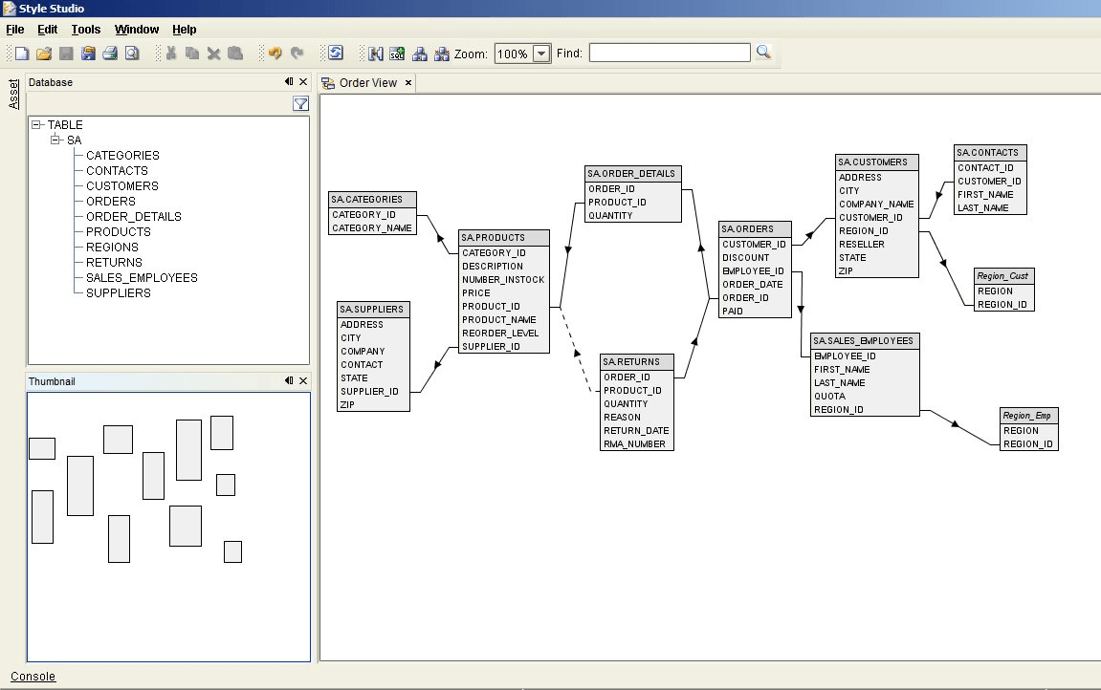Open the Tools menu
Viewport: 1101px width, 690px height.
click(x=85, y=29)
